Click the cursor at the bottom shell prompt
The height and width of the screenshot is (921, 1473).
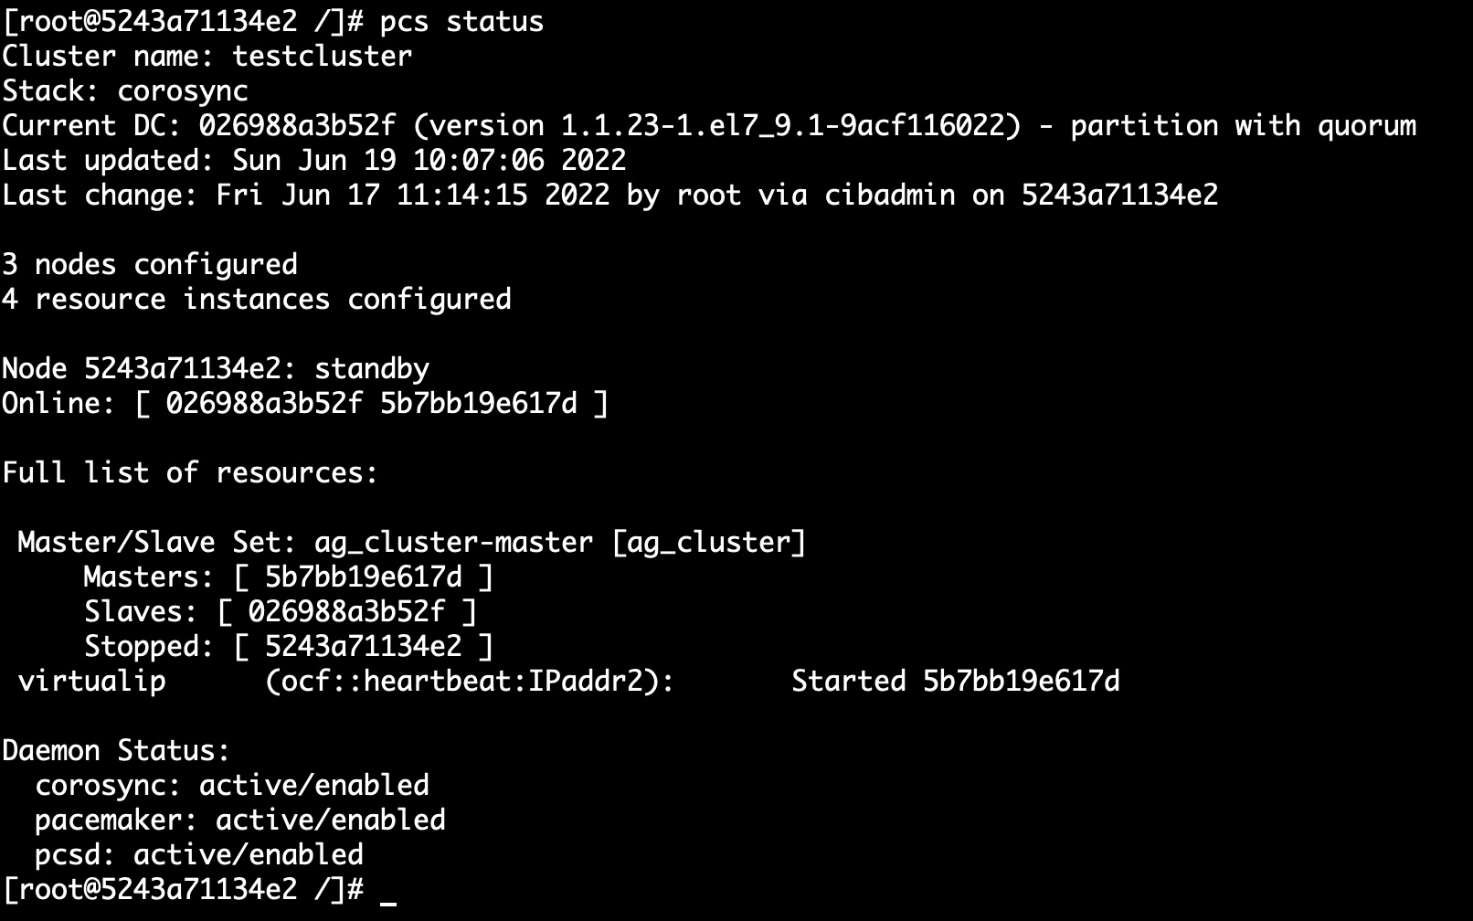click(387, 891)
